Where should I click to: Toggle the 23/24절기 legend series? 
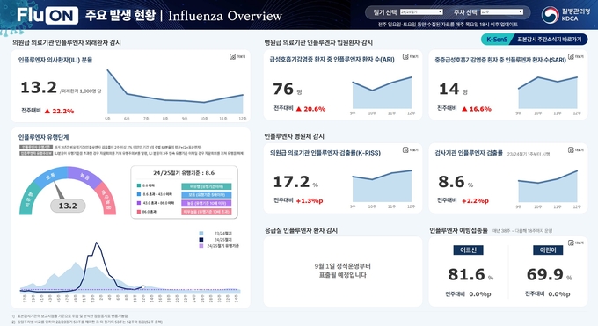[215, 234]
